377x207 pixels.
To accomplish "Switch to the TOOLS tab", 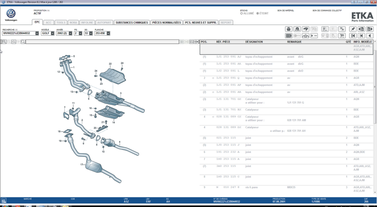I will click(61, 22).
